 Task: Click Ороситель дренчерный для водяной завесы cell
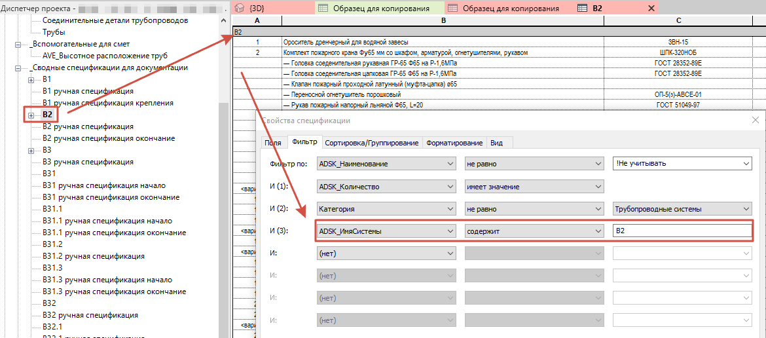point(443,42)
